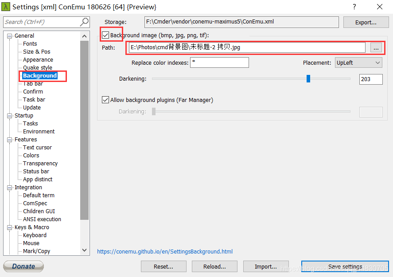Select Fonts settings page

[x=30, y=43]
